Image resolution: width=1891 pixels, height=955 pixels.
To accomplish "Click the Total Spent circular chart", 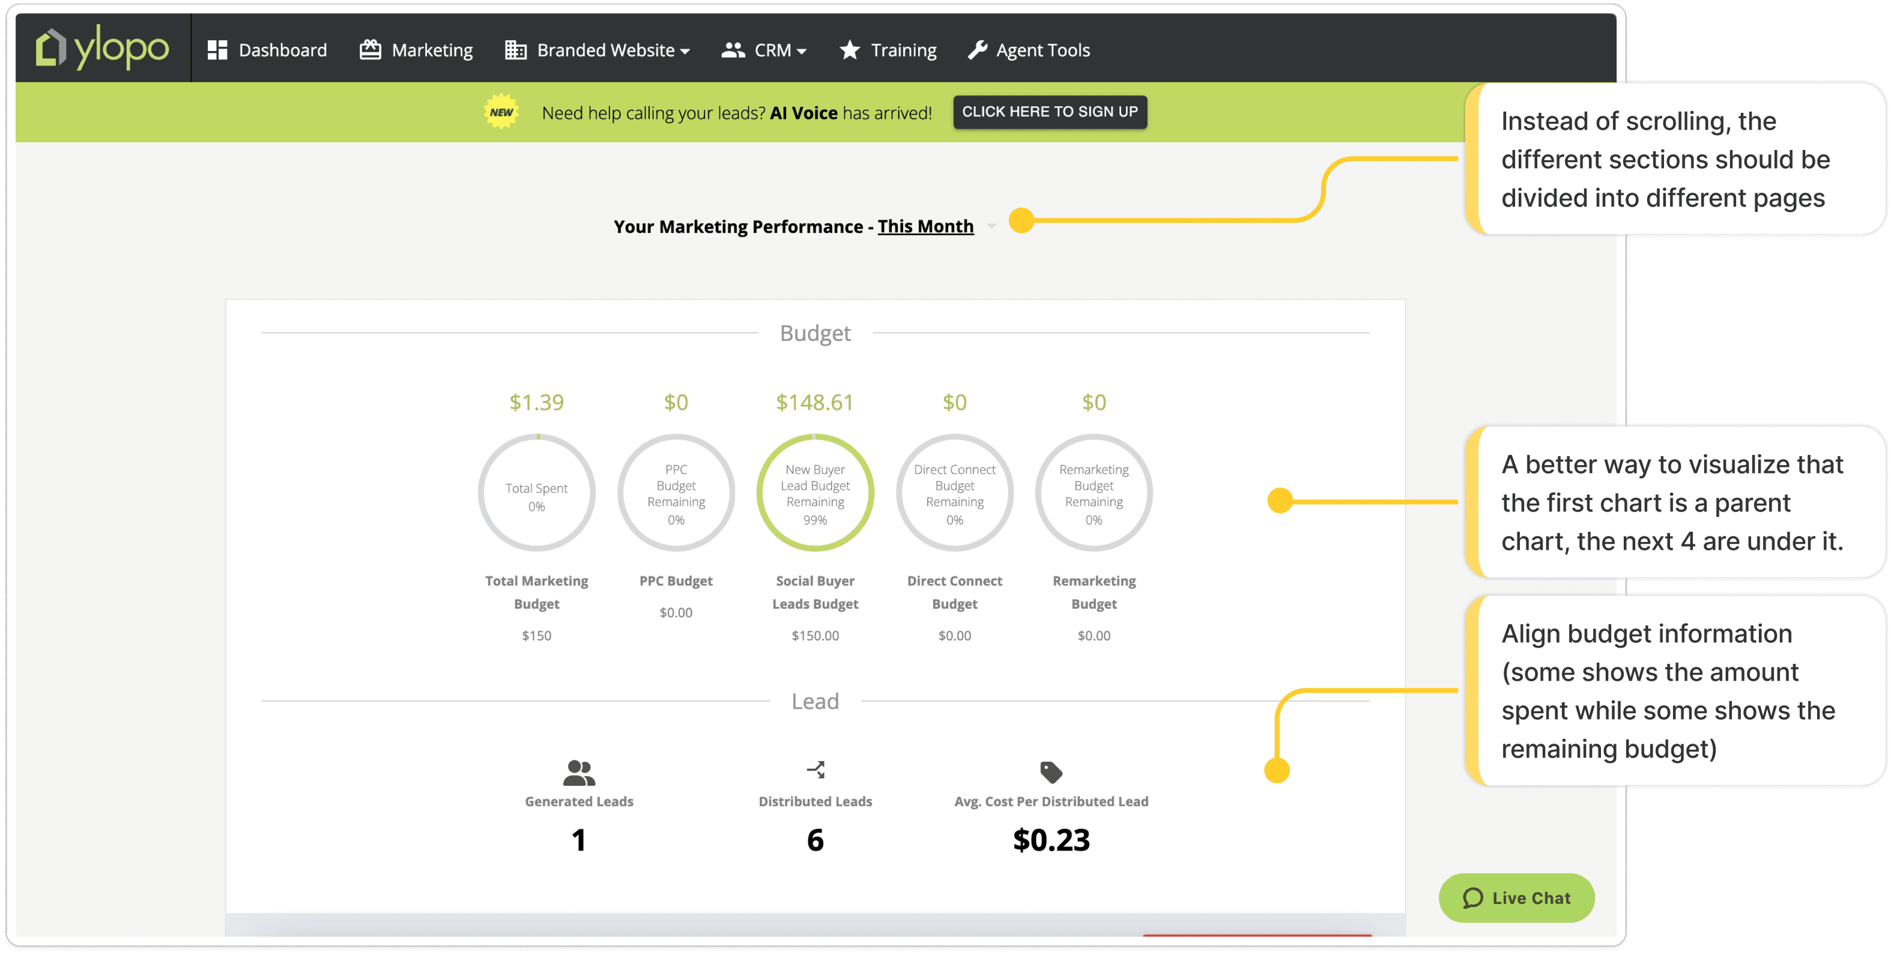I will 537,493.
